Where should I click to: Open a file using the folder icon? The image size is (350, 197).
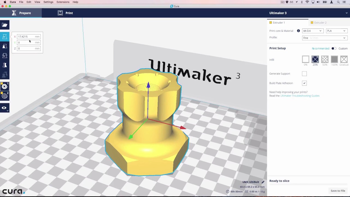pos(4,25)
